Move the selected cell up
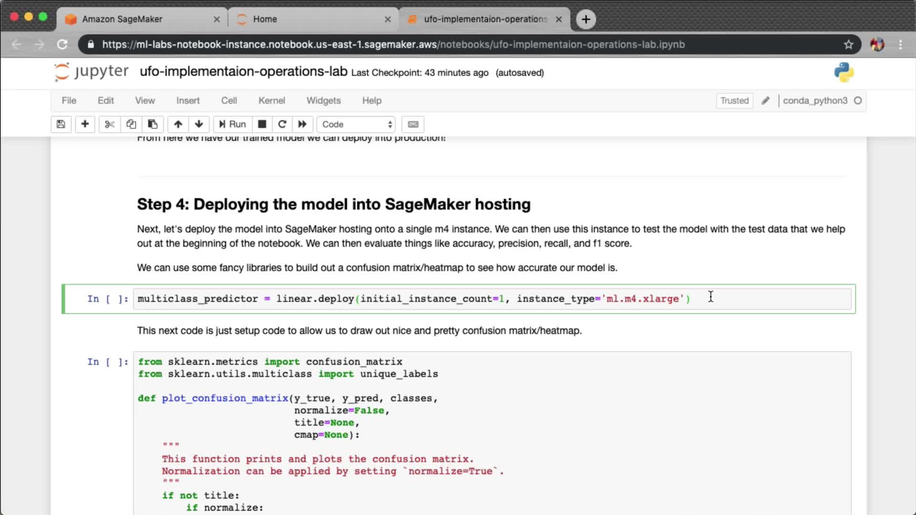 pyautogui.click(x=178, y=124)
